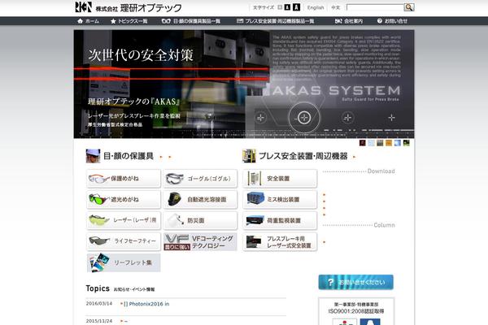Open the 保護めがね product category
The width and height of the screenshot is (488, 325).
point(124,179)
